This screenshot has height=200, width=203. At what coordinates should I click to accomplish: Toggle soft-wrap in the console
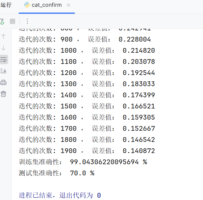click(x=3, y=59)
